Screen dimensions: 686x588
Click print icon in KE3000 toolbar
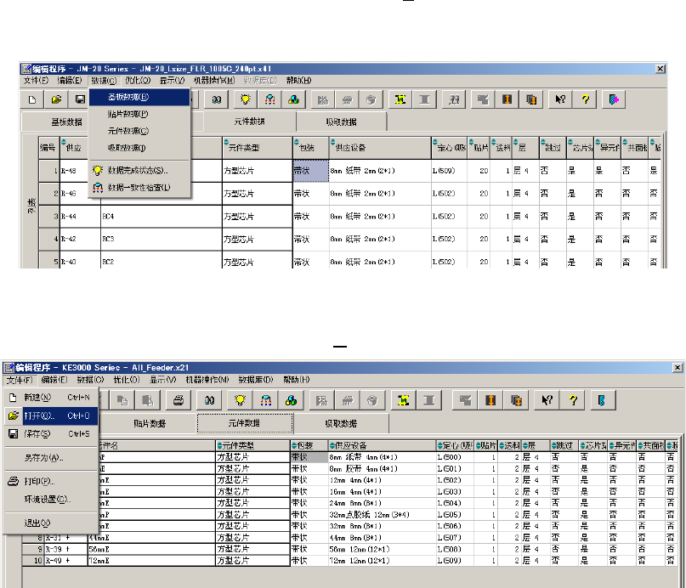pos(178,400)
